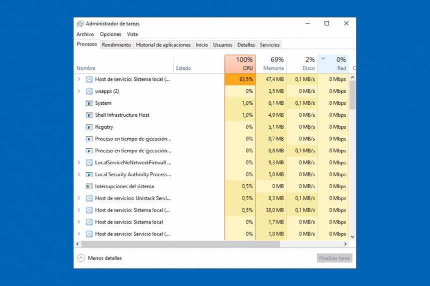
Task: Click the Interrupciones del sistema icon
Action: pos(89,187)
